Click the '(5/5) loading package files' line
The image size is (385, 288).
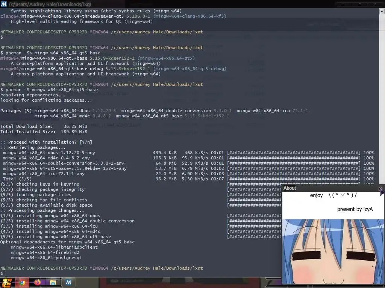(x=36, y=195)
